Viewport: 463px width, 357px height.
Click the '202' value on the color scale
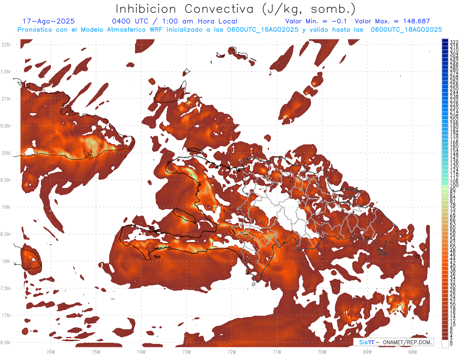[454, 119]
